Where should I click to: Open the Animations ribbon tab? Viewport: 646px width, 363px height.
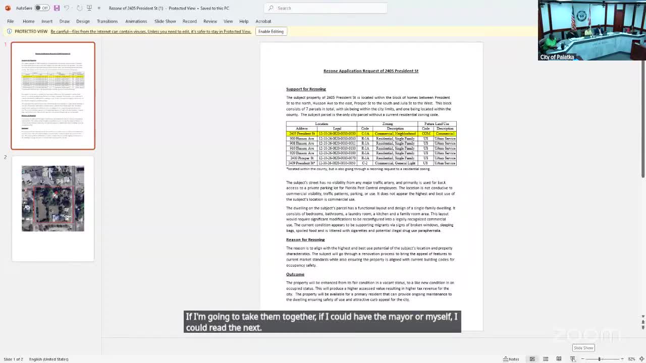[x=136, y=21]
